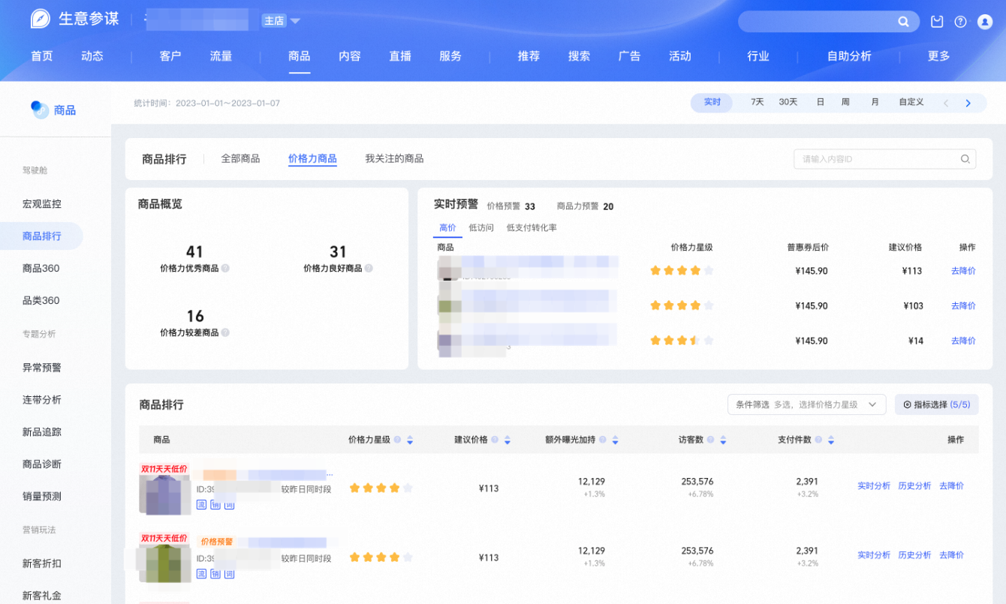This screenshot has width=1006, height=604.
Task: Sort table by 建议价格 arrows
Action: 508,440
